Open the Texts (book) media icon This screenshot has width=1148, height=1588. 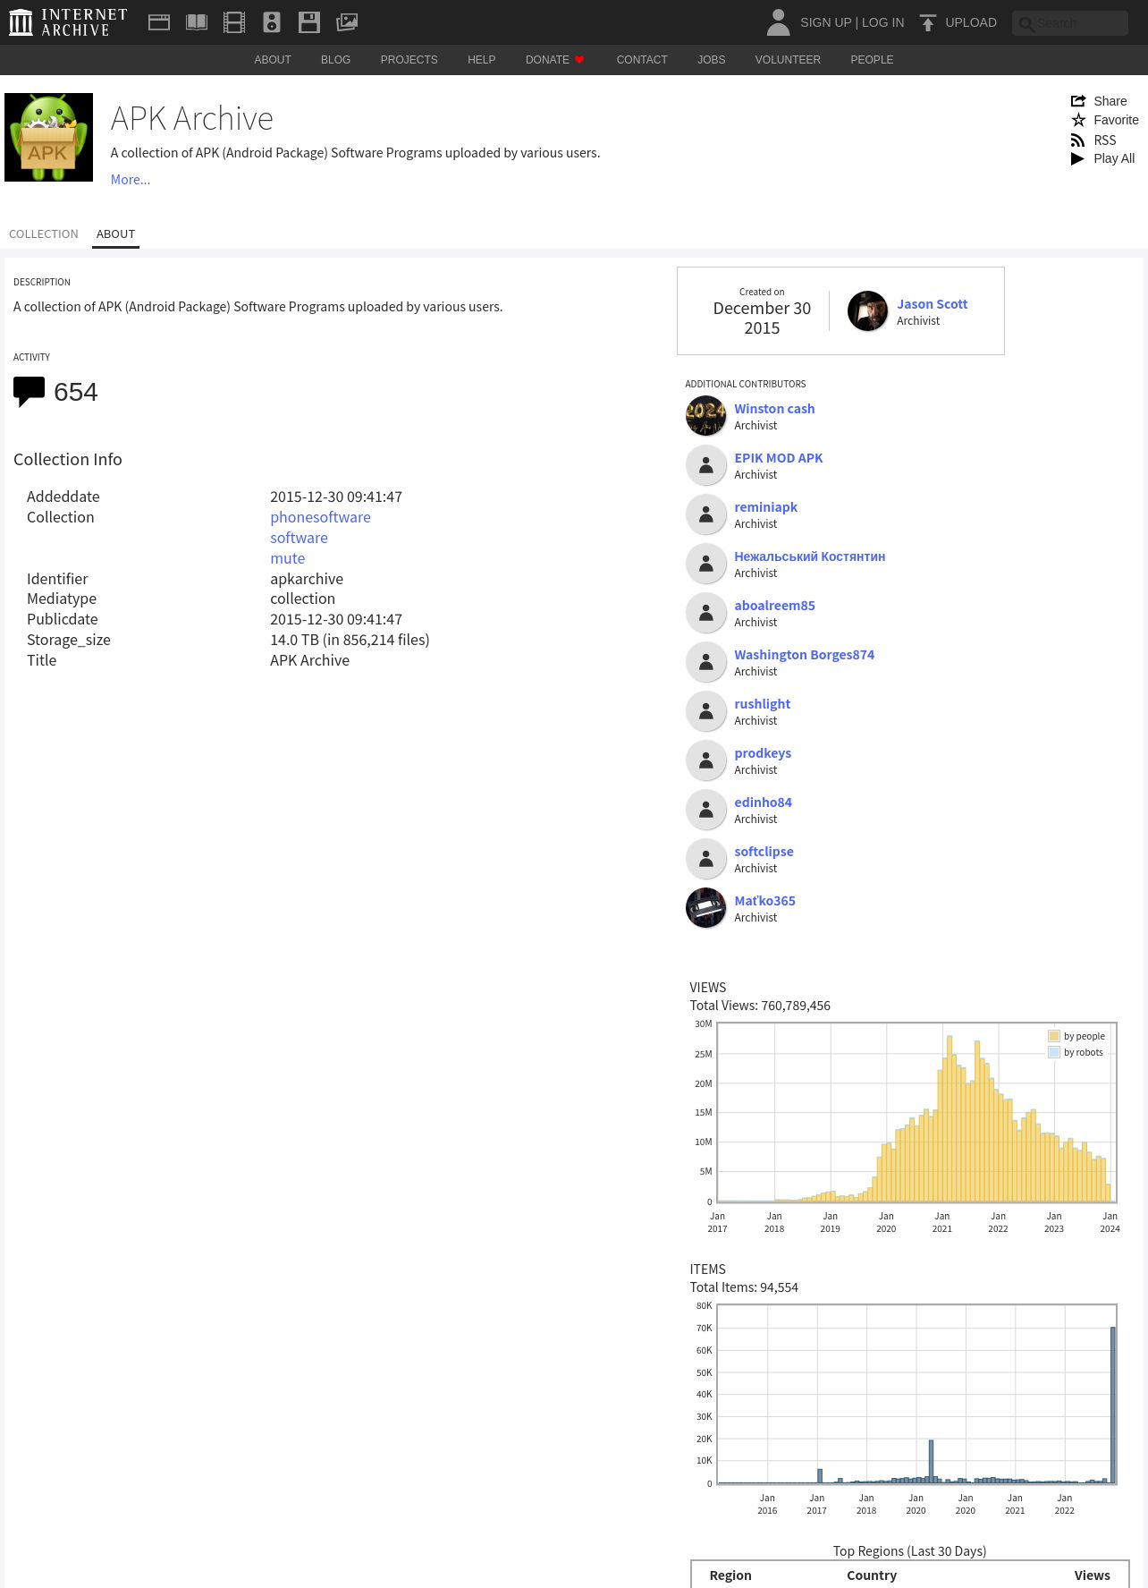(197, 22)
